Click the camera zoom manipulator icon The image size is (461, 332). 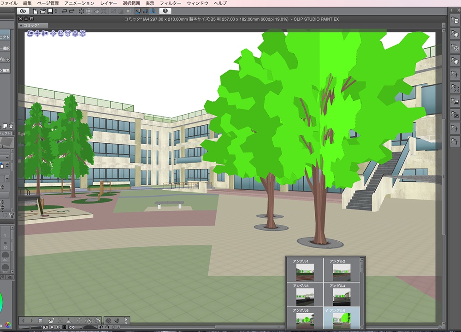44,34
